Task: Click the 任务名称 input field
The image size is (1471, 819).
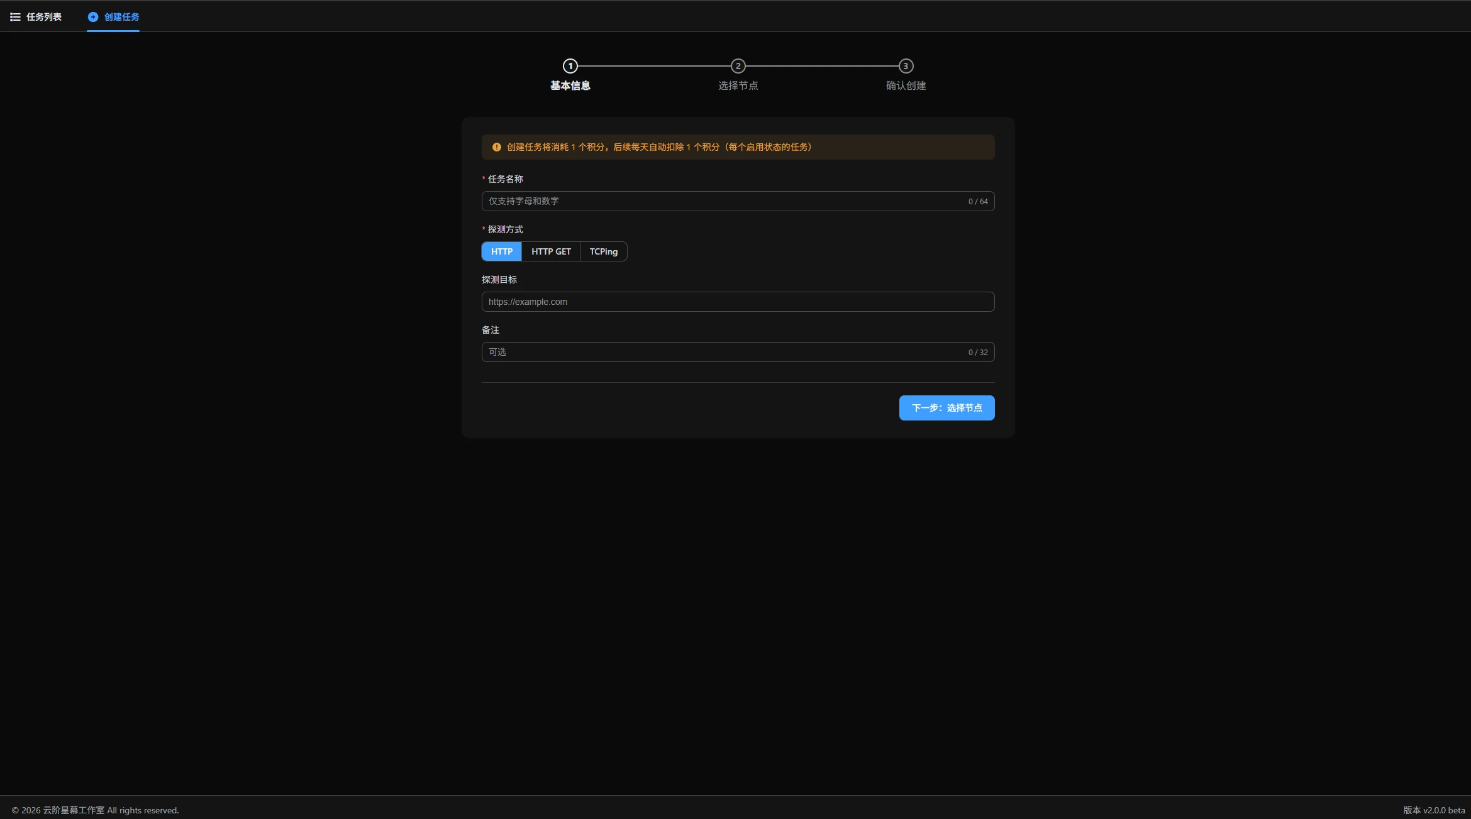Action: tap(723, 201)
